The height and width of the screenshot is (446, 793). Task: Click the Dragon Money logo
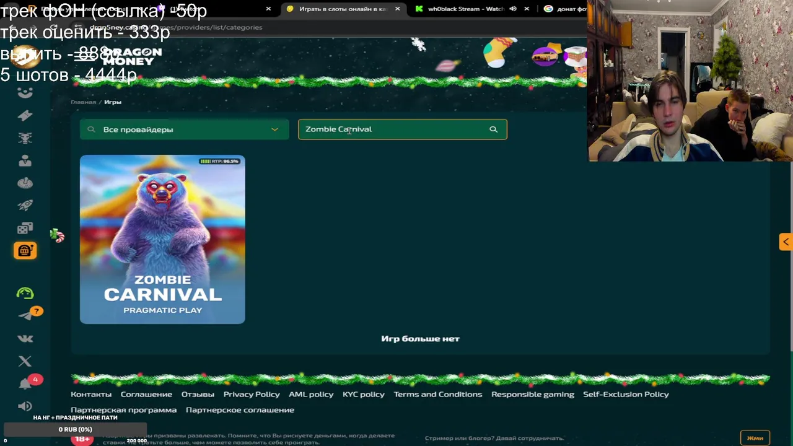pos(132,56)
